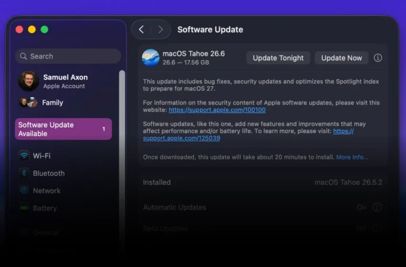The width and height of the screenshot is (406, 267).
Task: Click the Automatic Updates 'On' value
Action: [x=362, y=207]
